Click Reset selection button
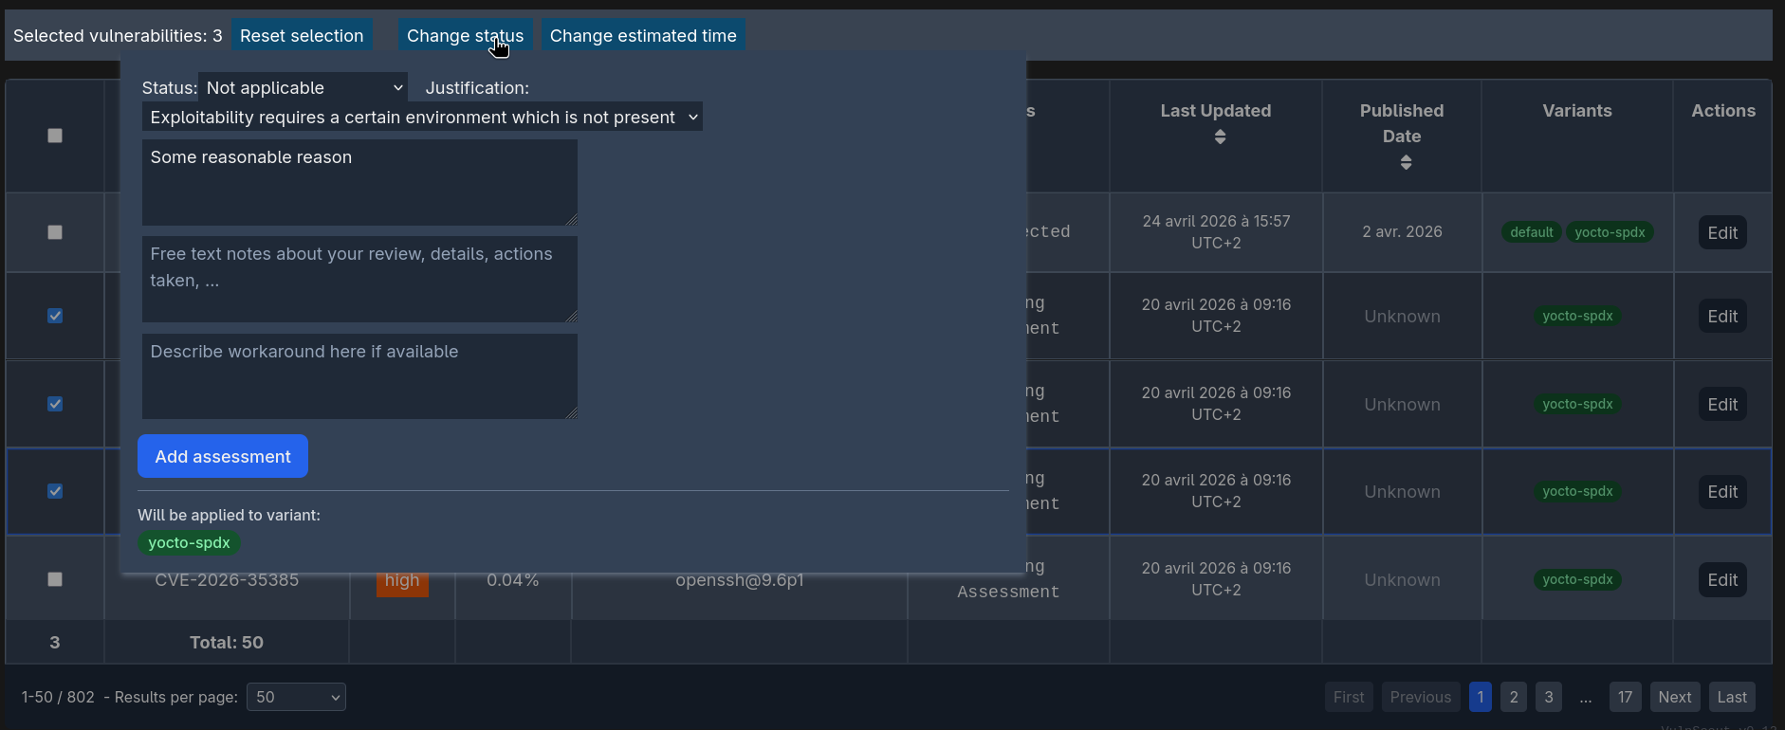This screenshot has width=1785, height=730. [302, 35]
